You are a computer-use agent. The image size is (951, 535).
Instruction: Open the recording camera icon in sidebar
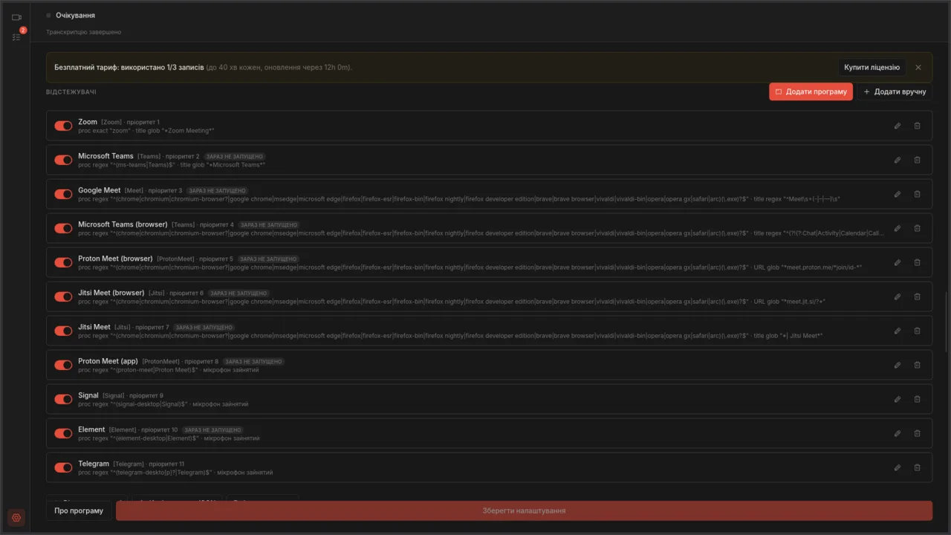16,17
